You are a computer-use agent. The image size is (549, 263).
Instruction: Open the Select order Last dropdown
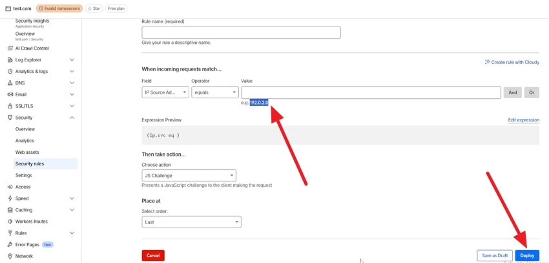tap(192, 222)
